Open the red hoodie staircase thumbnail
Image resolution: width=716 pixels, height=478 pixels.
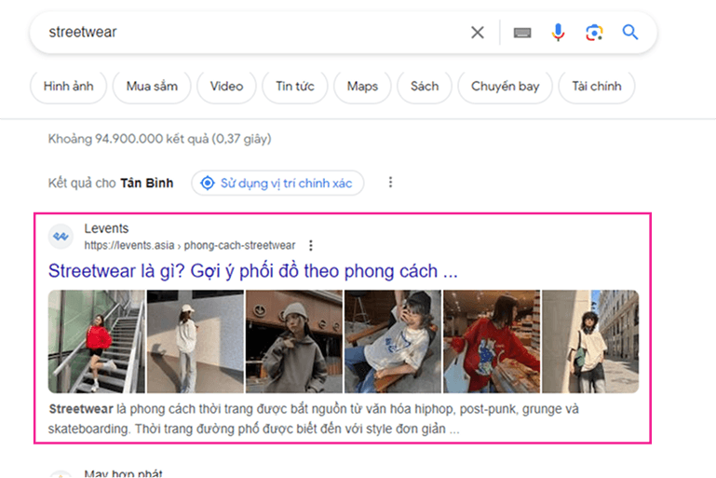click(x=96, y=341)
